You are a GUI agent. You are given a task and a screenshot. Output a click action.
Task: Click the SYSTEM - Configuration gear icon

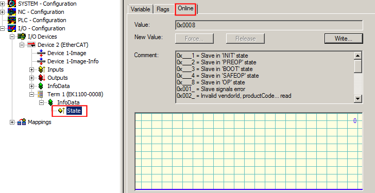(12, 4)
